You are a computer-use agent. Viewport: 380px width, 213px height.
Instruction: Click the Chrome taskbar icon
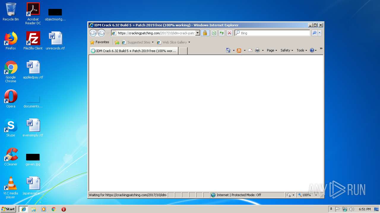[x=53, y=209]
